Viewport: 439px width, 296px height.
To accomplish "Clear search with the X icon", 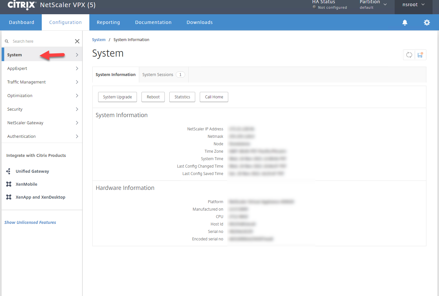I will point(77,41).
